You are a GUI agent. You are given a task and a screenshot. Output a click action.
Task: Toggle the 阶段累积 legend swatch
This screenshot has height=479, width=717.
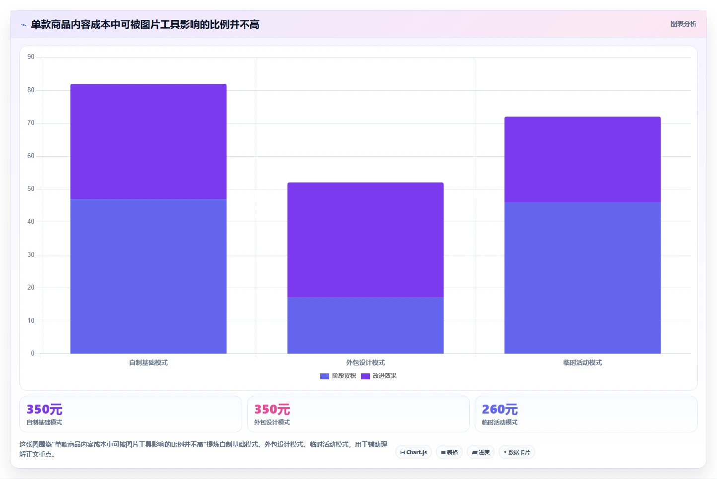tap(325, 376)
